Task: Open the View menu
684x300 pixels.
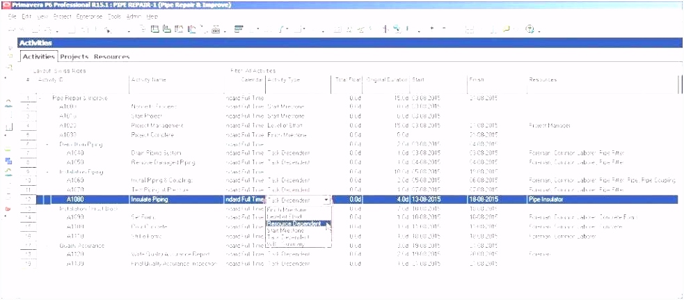Action: pos(42,17)
